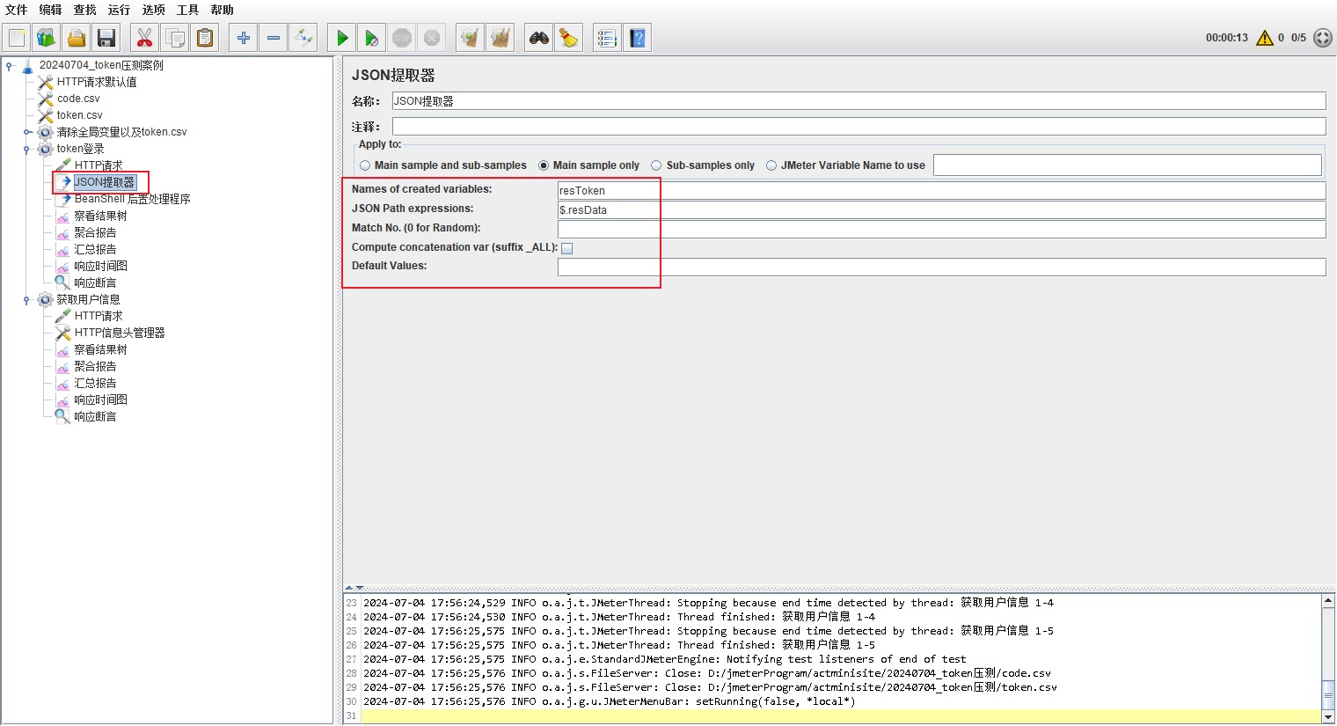The image size is (1337, 726).
Task: Enable Compute concatenation var checkbox
Action: [x=567, y=248]
